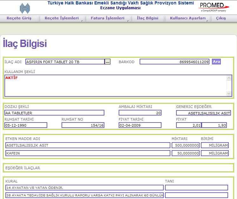Viewport: 237px width, 199px height.
Task: Click the Tanı field beside rule 38
Action: coord(196,195)
